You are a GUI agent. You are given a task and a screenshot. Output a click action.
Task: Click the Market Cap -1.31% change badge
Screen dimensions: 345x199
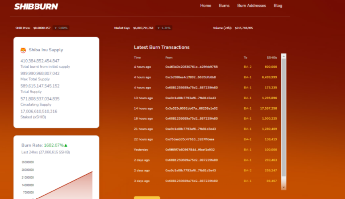point(164,28)
